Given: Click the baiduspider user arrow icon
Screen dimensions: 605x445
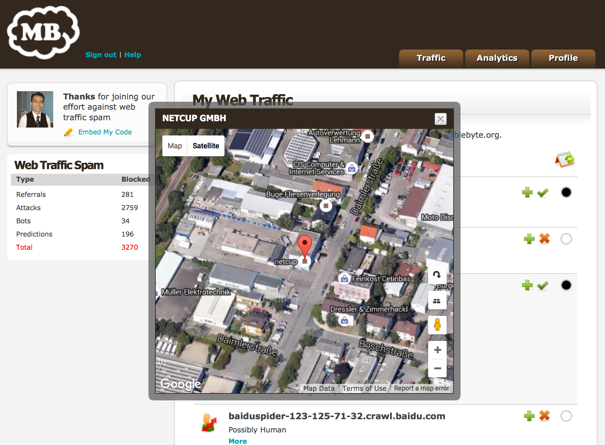Looking at the screenshot, I should [209, 422].
